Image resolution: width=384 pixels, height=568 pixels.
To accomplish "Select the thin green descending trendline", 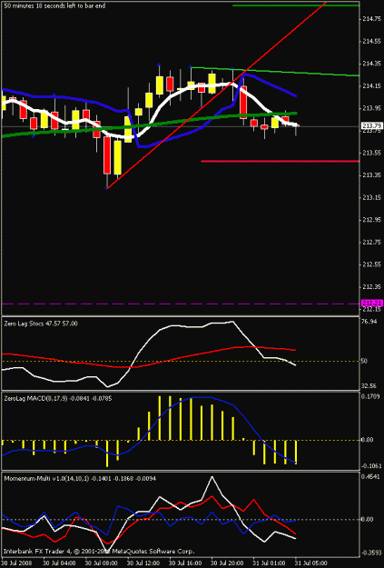I will (x=275, y=72).
